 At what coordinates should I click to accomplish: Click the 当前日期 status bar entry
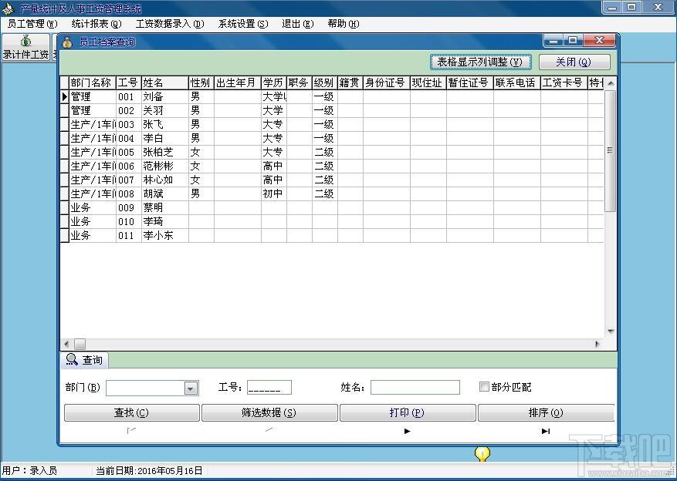149,471
